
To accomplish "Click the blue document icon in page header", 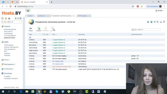I will click(x=154, y=22).
